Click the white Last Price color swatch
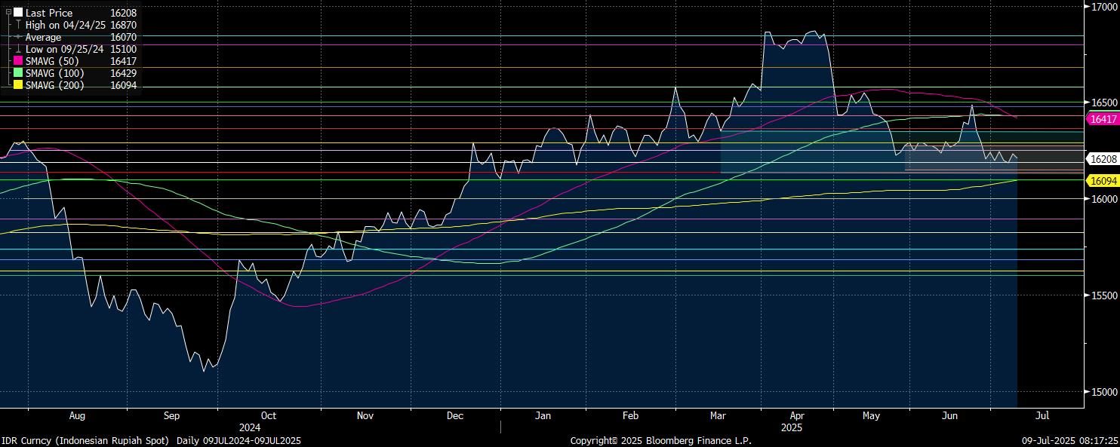This screenshot has width=1120, height=447. pyautogui.click(x=18, y=13)
